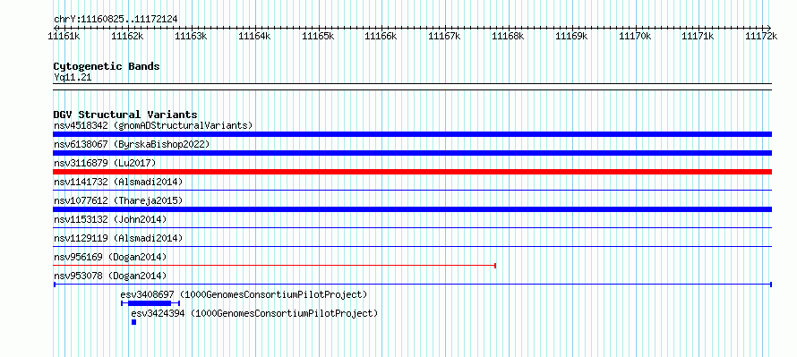The width and height of the screenshot is (797, 357).
Task: Open the nsv6138067 ByrskaBishop2022 variant label
Action: click(x=132, y=144)
